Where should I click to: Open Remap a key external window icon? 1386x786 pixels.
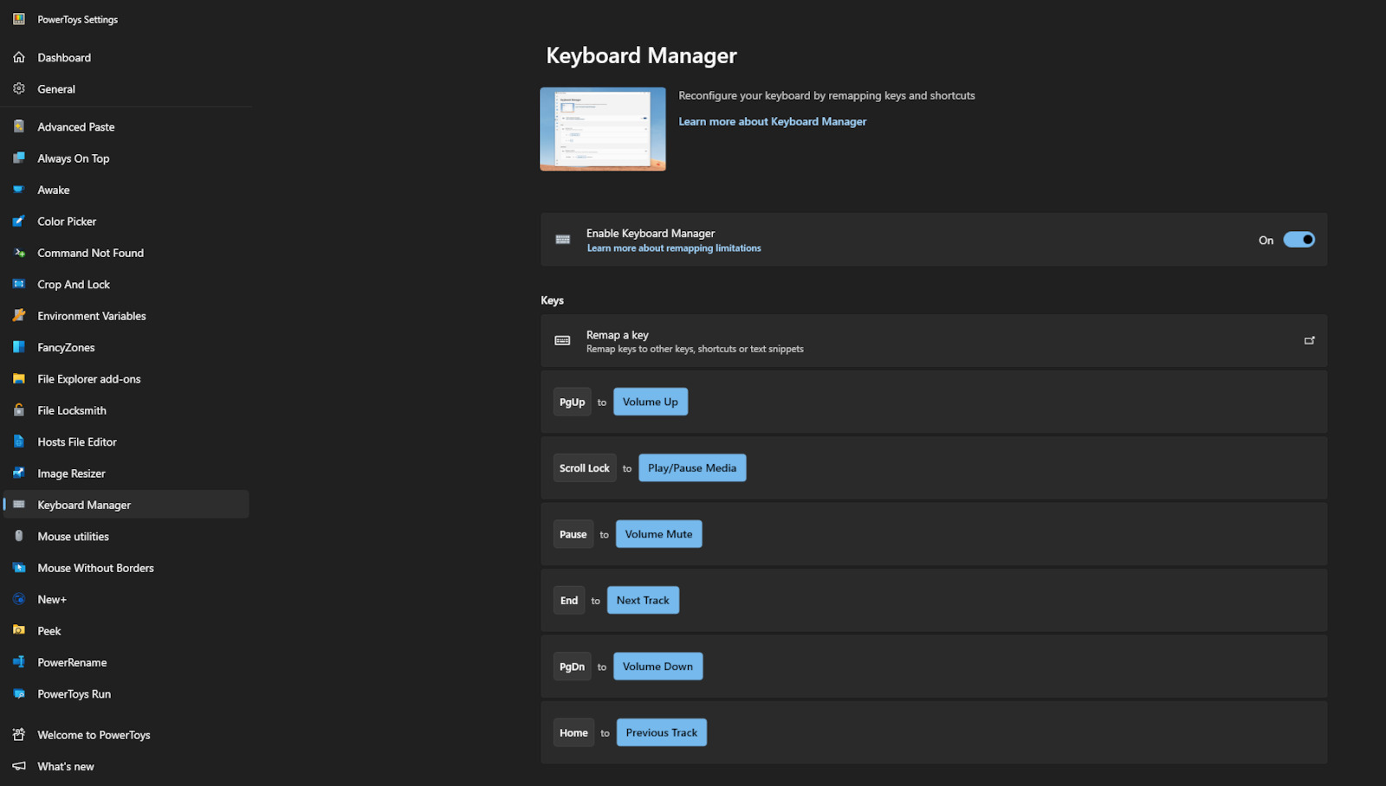[1309, 341]
